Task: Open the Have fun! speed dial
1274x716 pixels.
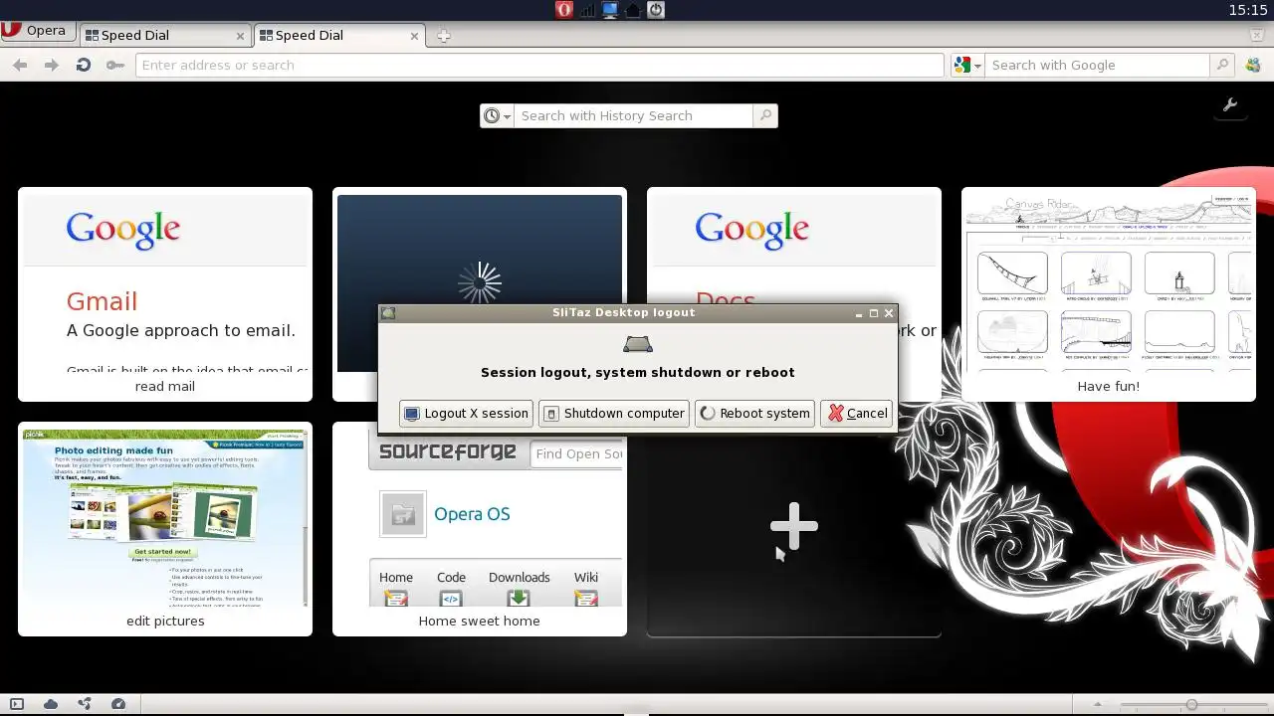Action: 1109,294
